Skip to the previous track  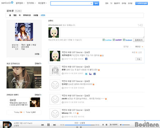42,125
